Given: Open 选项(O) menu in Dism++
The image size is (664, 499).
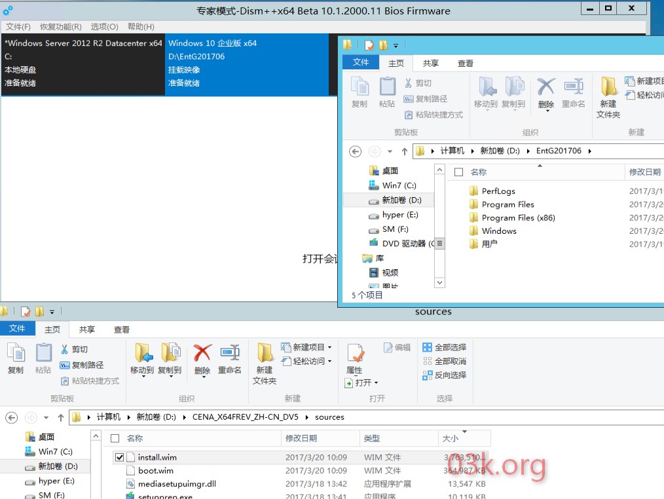Looking at the screenshot, I should 104,27.
